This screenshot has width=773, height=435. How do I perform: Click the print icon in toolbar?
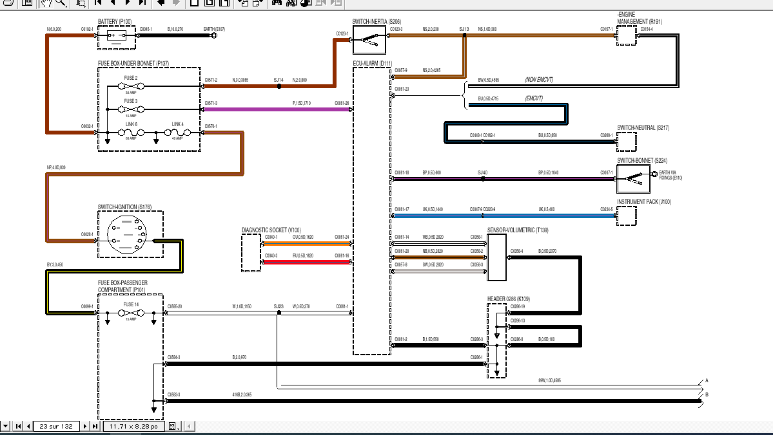tap(7, 3)
